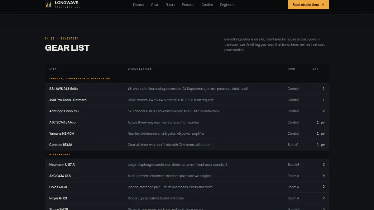
Task: Select Ribbon, guitar cabinets and low brass text
Action: pyautogui.click(x=156, y=198)
